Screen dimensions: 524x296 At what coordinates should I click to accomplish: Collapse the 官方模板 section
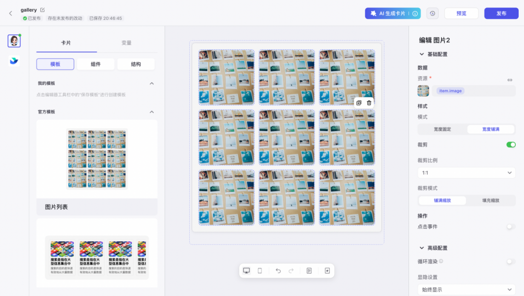point(152,112)
